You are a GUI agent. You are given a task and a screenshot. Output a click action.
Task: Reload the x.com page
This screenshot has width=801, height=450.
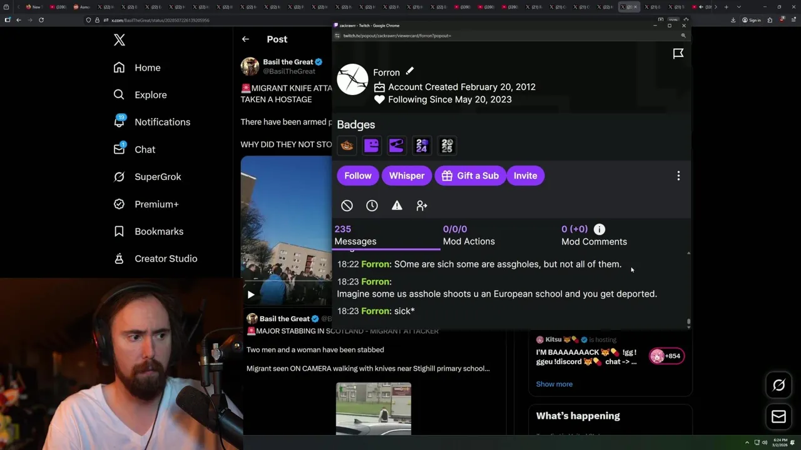pos(41,20)
